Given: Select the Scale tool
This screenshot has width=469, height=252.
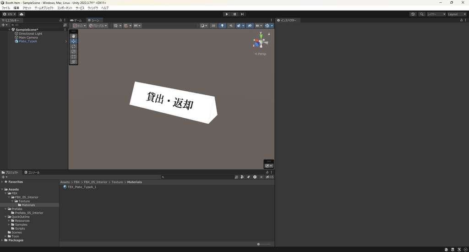Looking at the screenshot, I should click(x=73, y=51).
